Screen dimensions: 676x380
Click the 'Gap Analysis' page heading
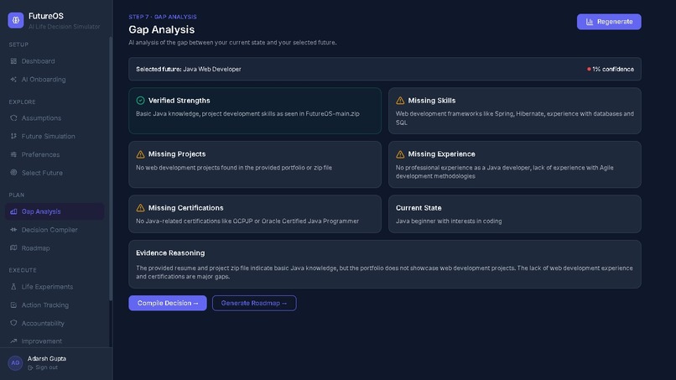(x=162, y=29)
